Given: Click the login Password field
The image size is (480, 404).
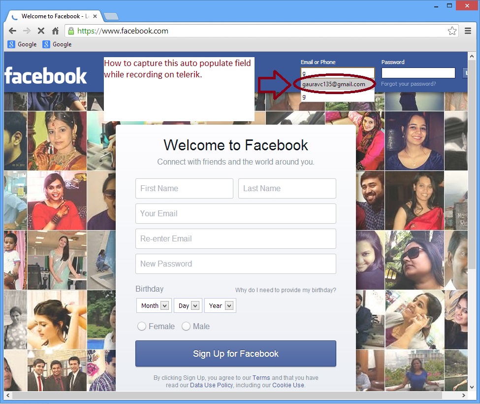Looking at the screenshot, I should [418, 73].
